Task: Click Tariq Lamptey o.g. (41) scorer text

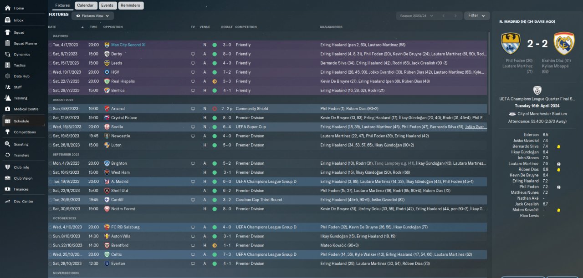Action: (x=395, y=163)
